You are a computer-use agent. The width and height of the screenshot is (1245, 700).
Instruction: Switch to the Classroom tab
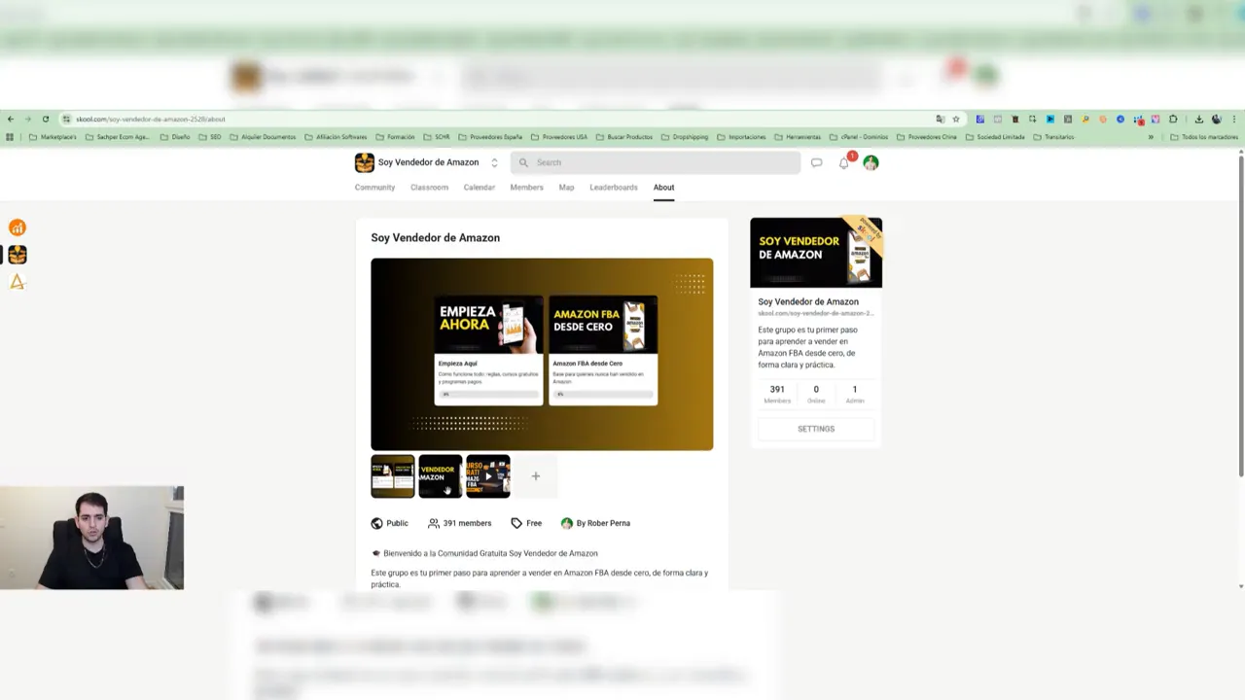pos(429,188)
